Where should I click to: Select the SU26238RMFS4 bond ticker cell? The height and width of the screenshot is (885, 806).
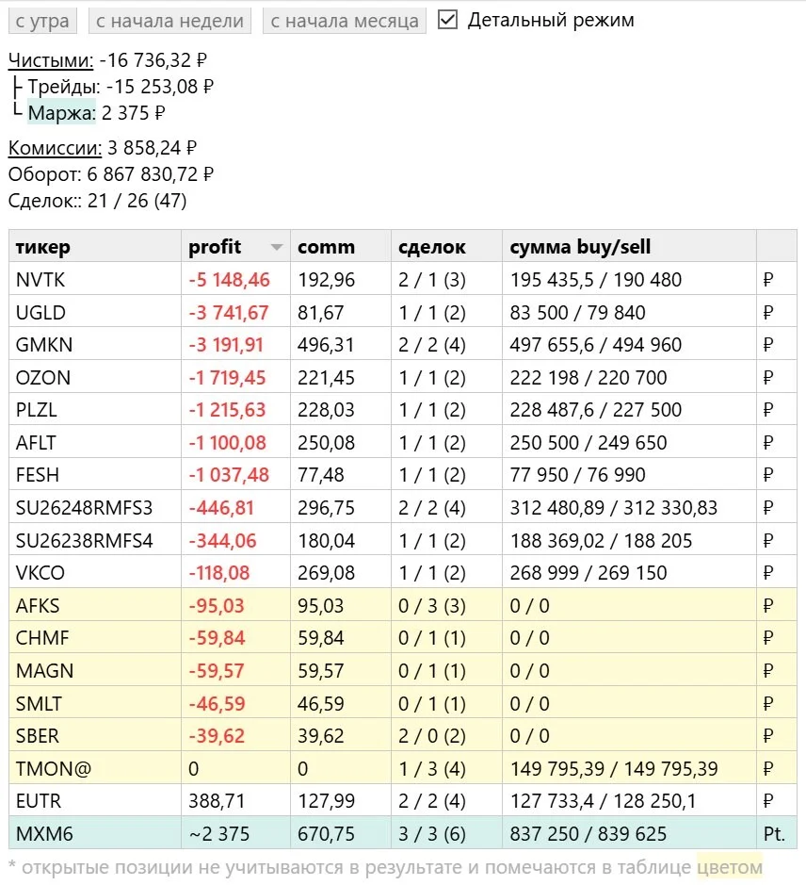click(x=95, y=540)
